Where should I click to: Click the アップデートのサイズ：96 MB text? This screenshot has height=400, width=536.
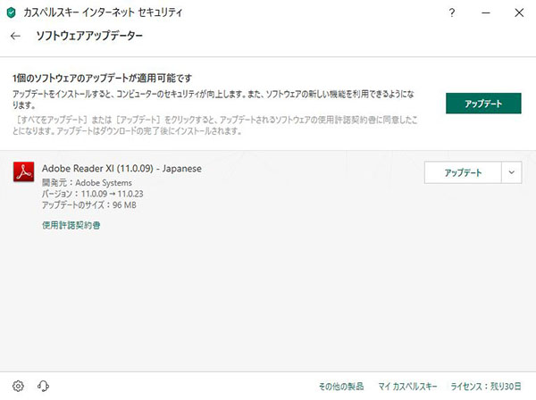point(88,205)
